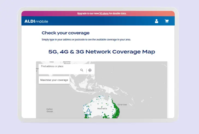199x134 pixels.
Task: Click the 5G plans link in banner
Action: click(x=104, y=13)
